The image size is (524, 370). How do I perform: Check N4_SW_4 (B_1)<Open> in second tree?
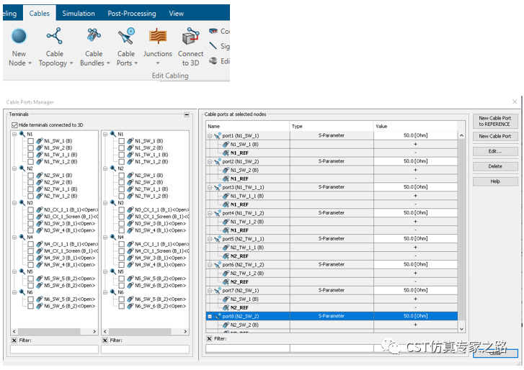[121, 265]
